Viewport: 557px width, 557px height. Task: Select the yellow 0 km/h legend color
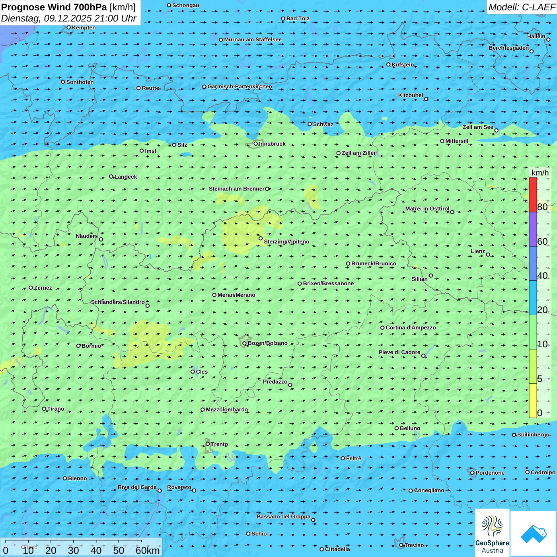(x=533, y=401)
